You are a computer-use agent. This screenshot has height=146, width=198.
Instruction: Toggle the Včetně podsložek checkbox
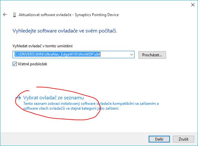click(15, 64)
